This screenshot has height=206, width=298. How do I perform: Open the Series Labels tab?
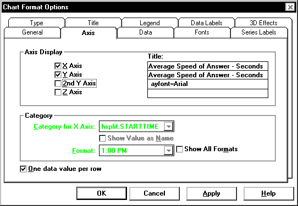(x=259, y=32)
